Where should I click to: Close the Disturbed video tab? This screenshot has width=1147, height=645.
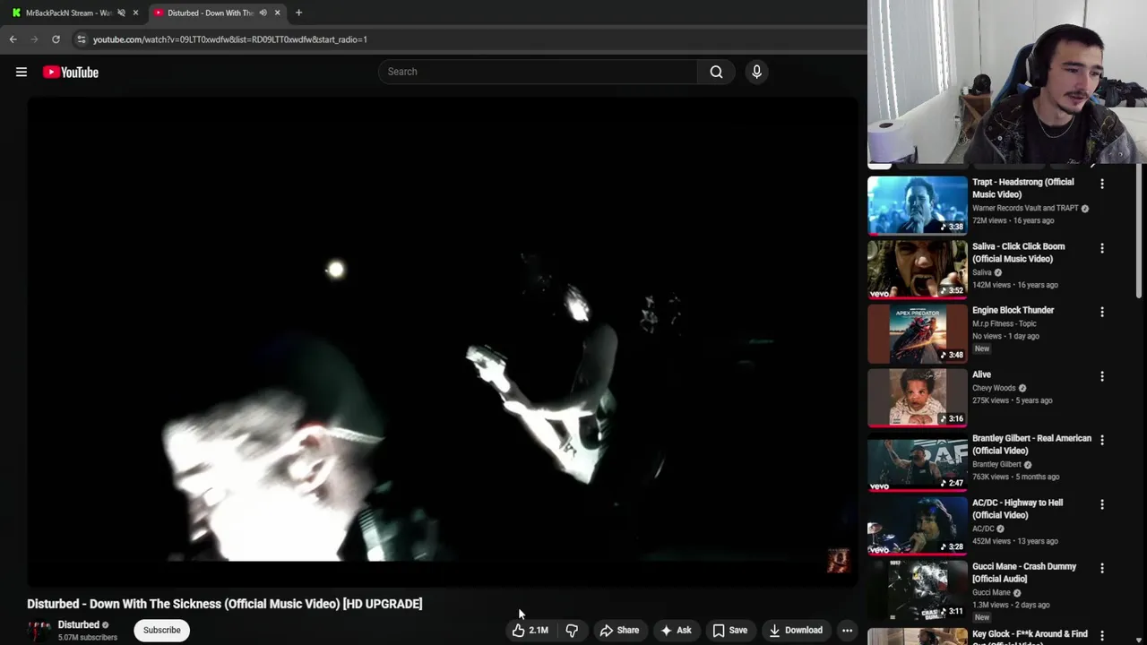point(277,13)
